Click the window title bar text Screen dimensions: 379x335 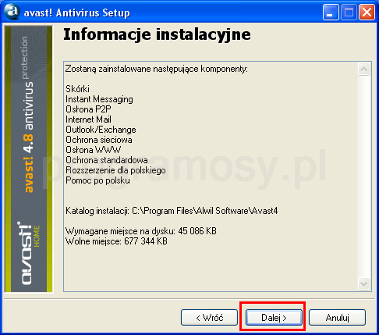pos(77,12)
